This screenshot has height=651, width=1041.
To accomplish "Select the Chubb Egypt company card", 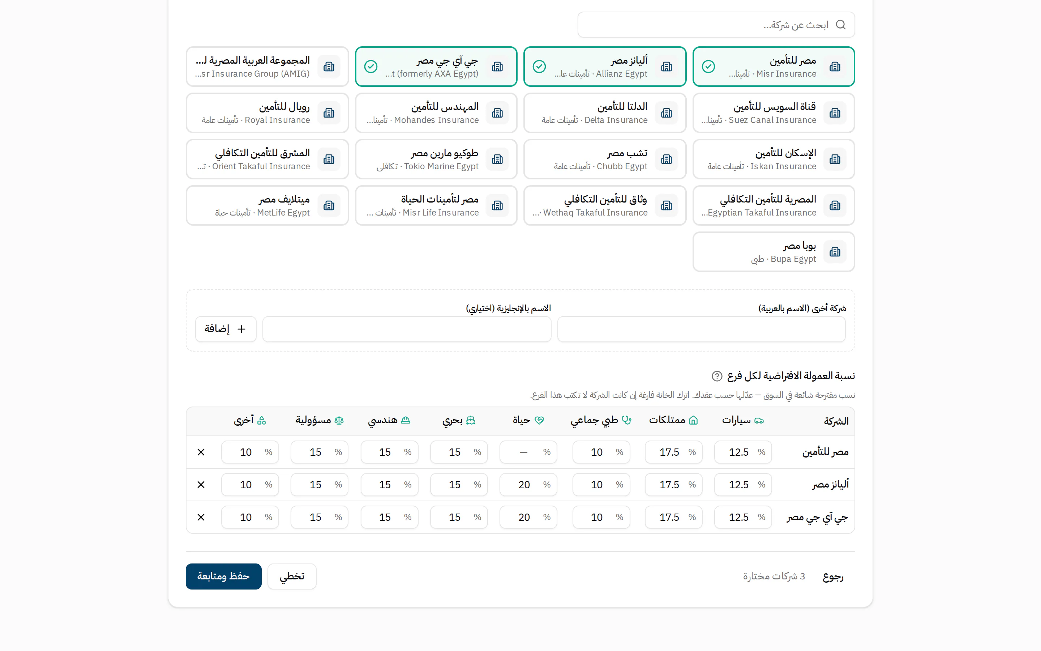I will 604,159.
